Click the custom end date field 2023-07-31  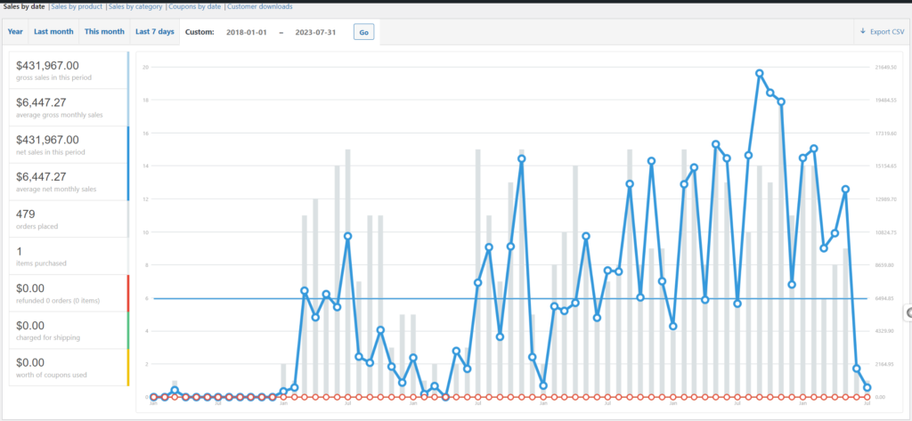coord(316,33)
